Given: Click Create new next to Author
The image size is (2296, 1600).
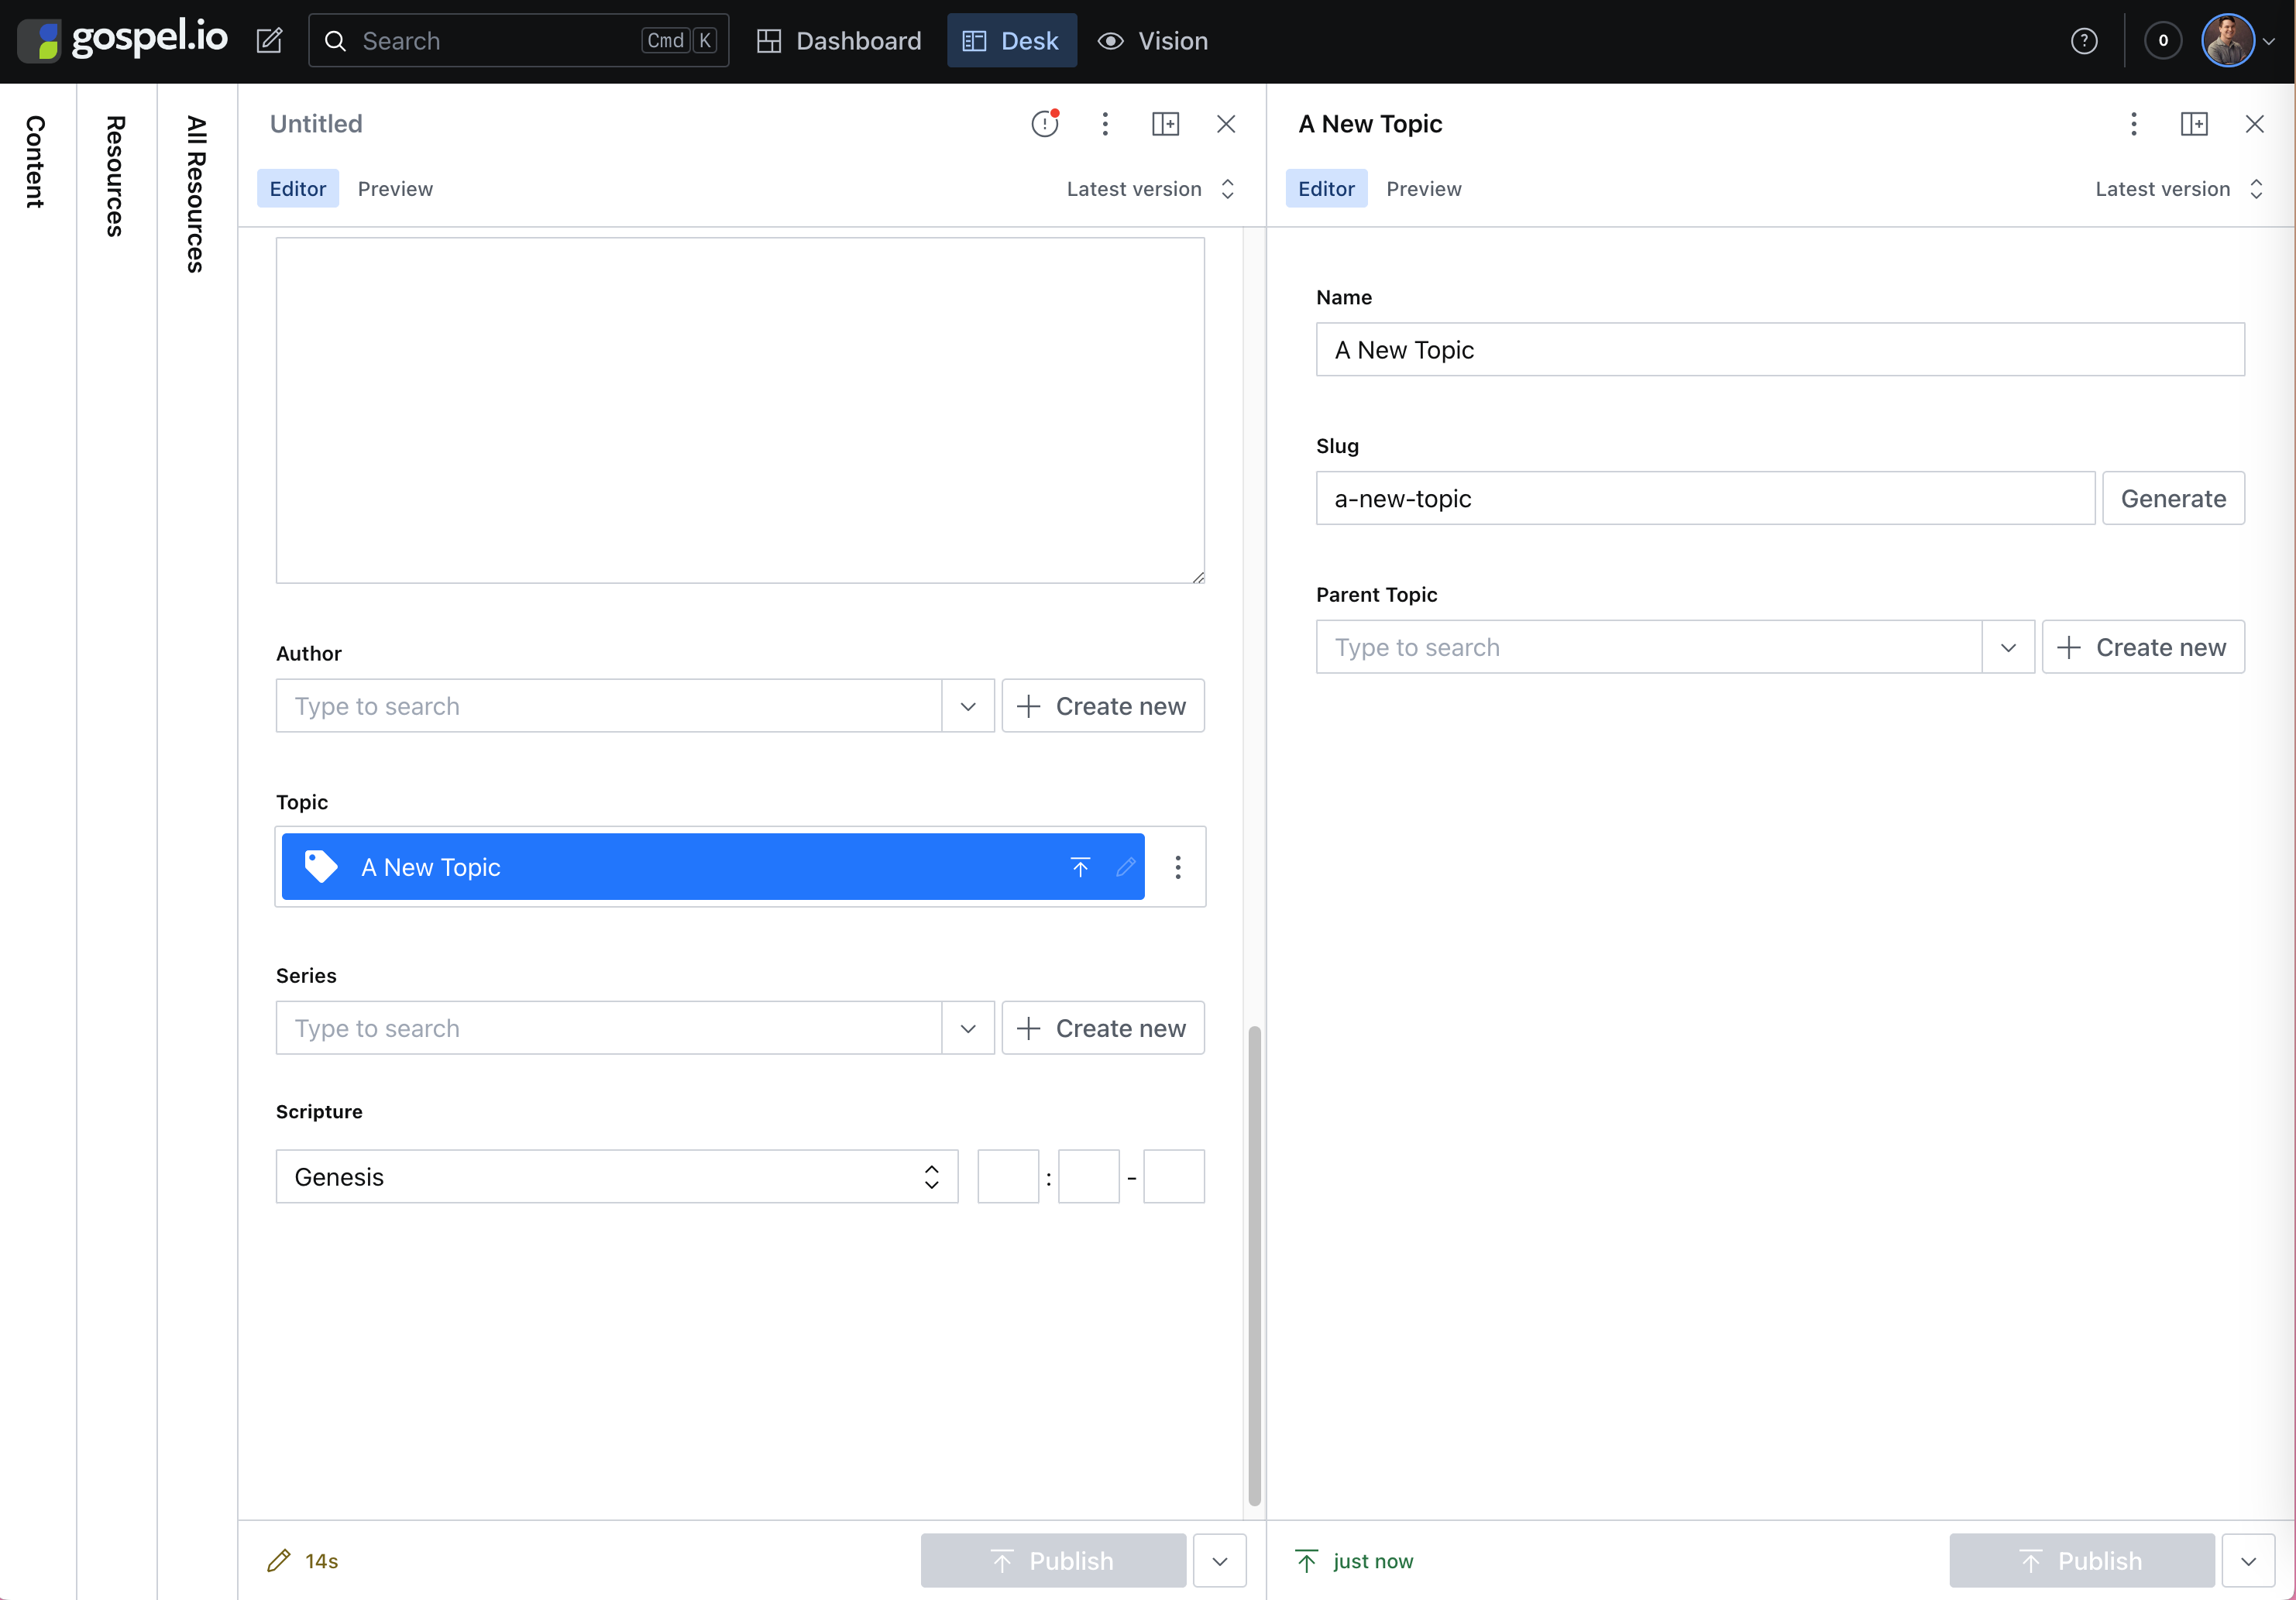Looking at the screenshot, I should click(x=1103, y=706).
